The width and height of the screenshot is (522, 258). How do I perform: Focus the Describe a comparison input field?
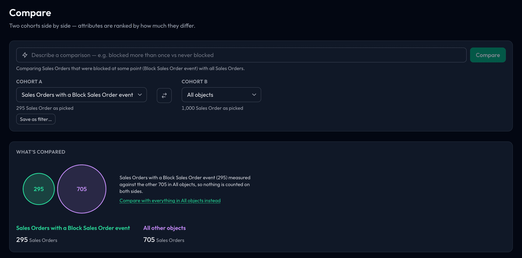(x=241, y=55)
